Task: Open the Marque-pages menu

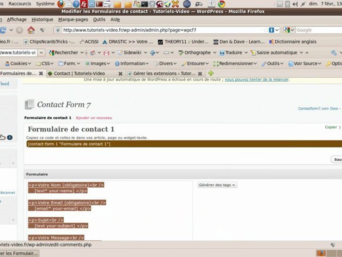Action: (73, 19)
